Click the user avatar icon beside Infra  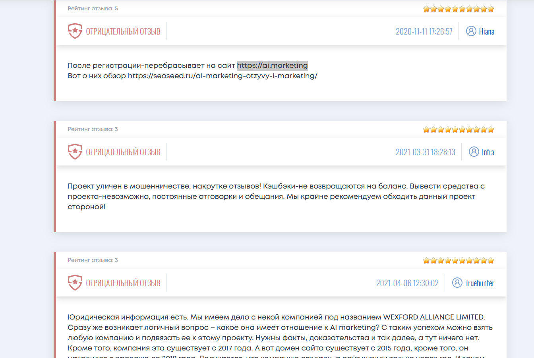coord(474,152)
